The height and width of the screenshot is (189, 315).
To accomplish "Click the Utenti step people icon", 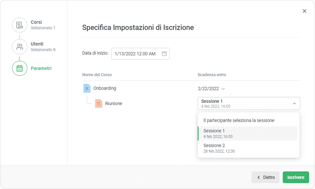I will [x=20, y=47].
